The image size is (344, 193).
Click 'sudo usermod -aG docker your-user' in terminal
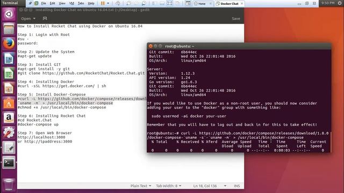point(189,116)
